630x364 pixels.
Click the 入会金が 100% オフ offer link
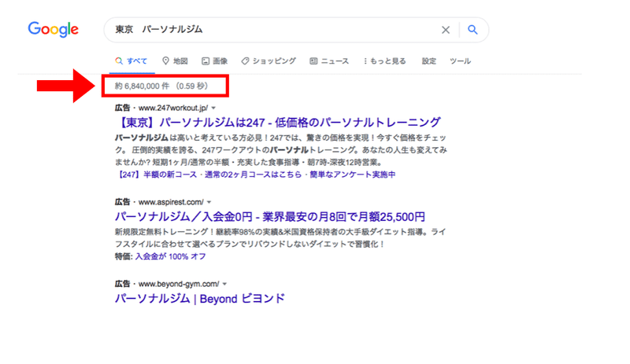(170, 256)
